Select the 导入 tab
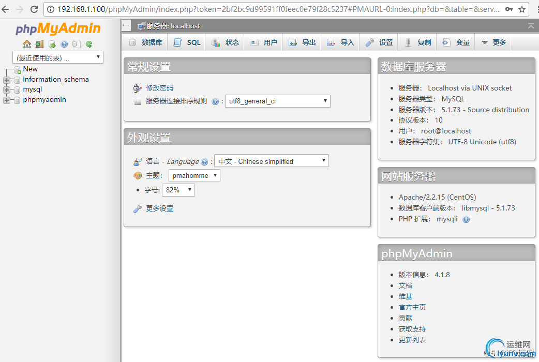 coord(341,42)
